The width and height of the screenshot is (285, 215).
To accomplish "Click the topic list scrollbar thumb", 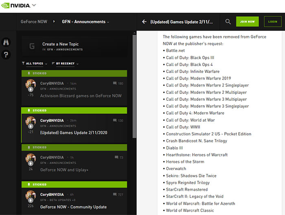I will point(134,86).
